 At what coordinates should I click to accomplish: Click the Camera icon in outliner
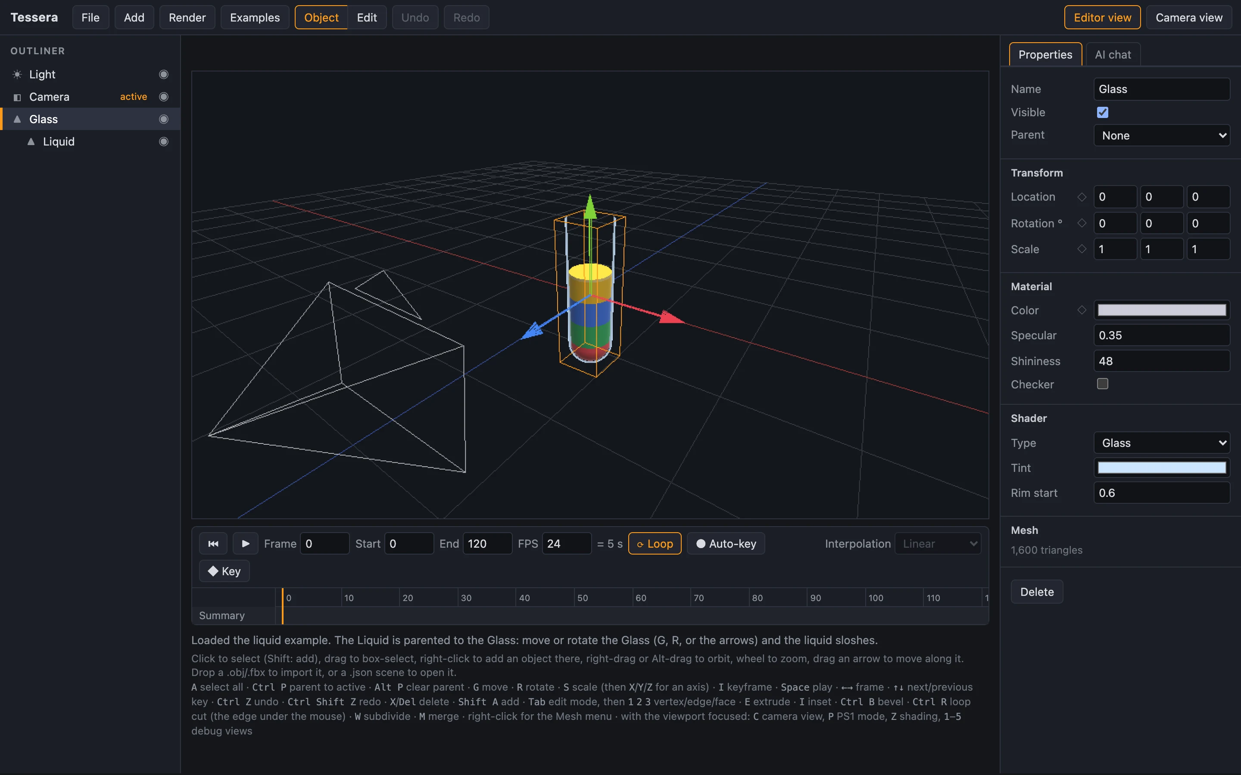click(17, 97)
